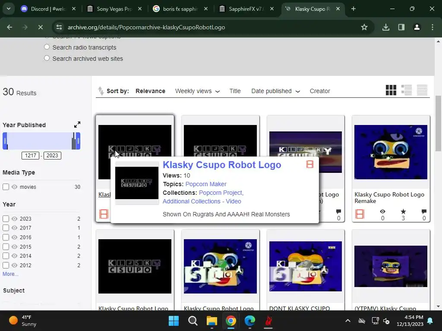This screenshot has height=331, width=442.
Task: Sort results by Creator
Action: tap(320, 91)
